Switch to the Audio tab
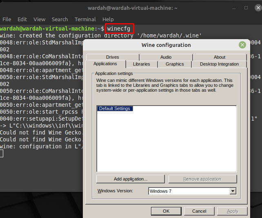 pyautogui.click(x=166, y=57)
